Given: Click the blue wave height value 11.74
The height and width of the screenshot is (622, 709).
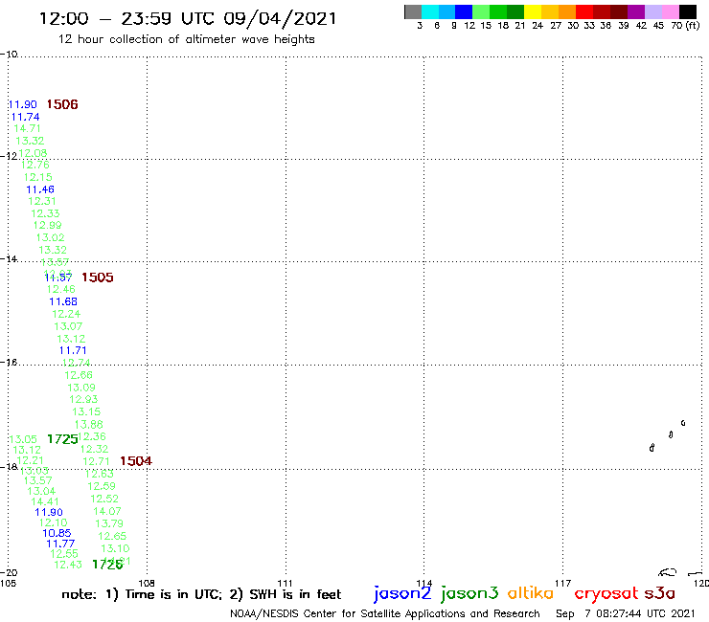Looking at the screenshot, I should [25, 117].
